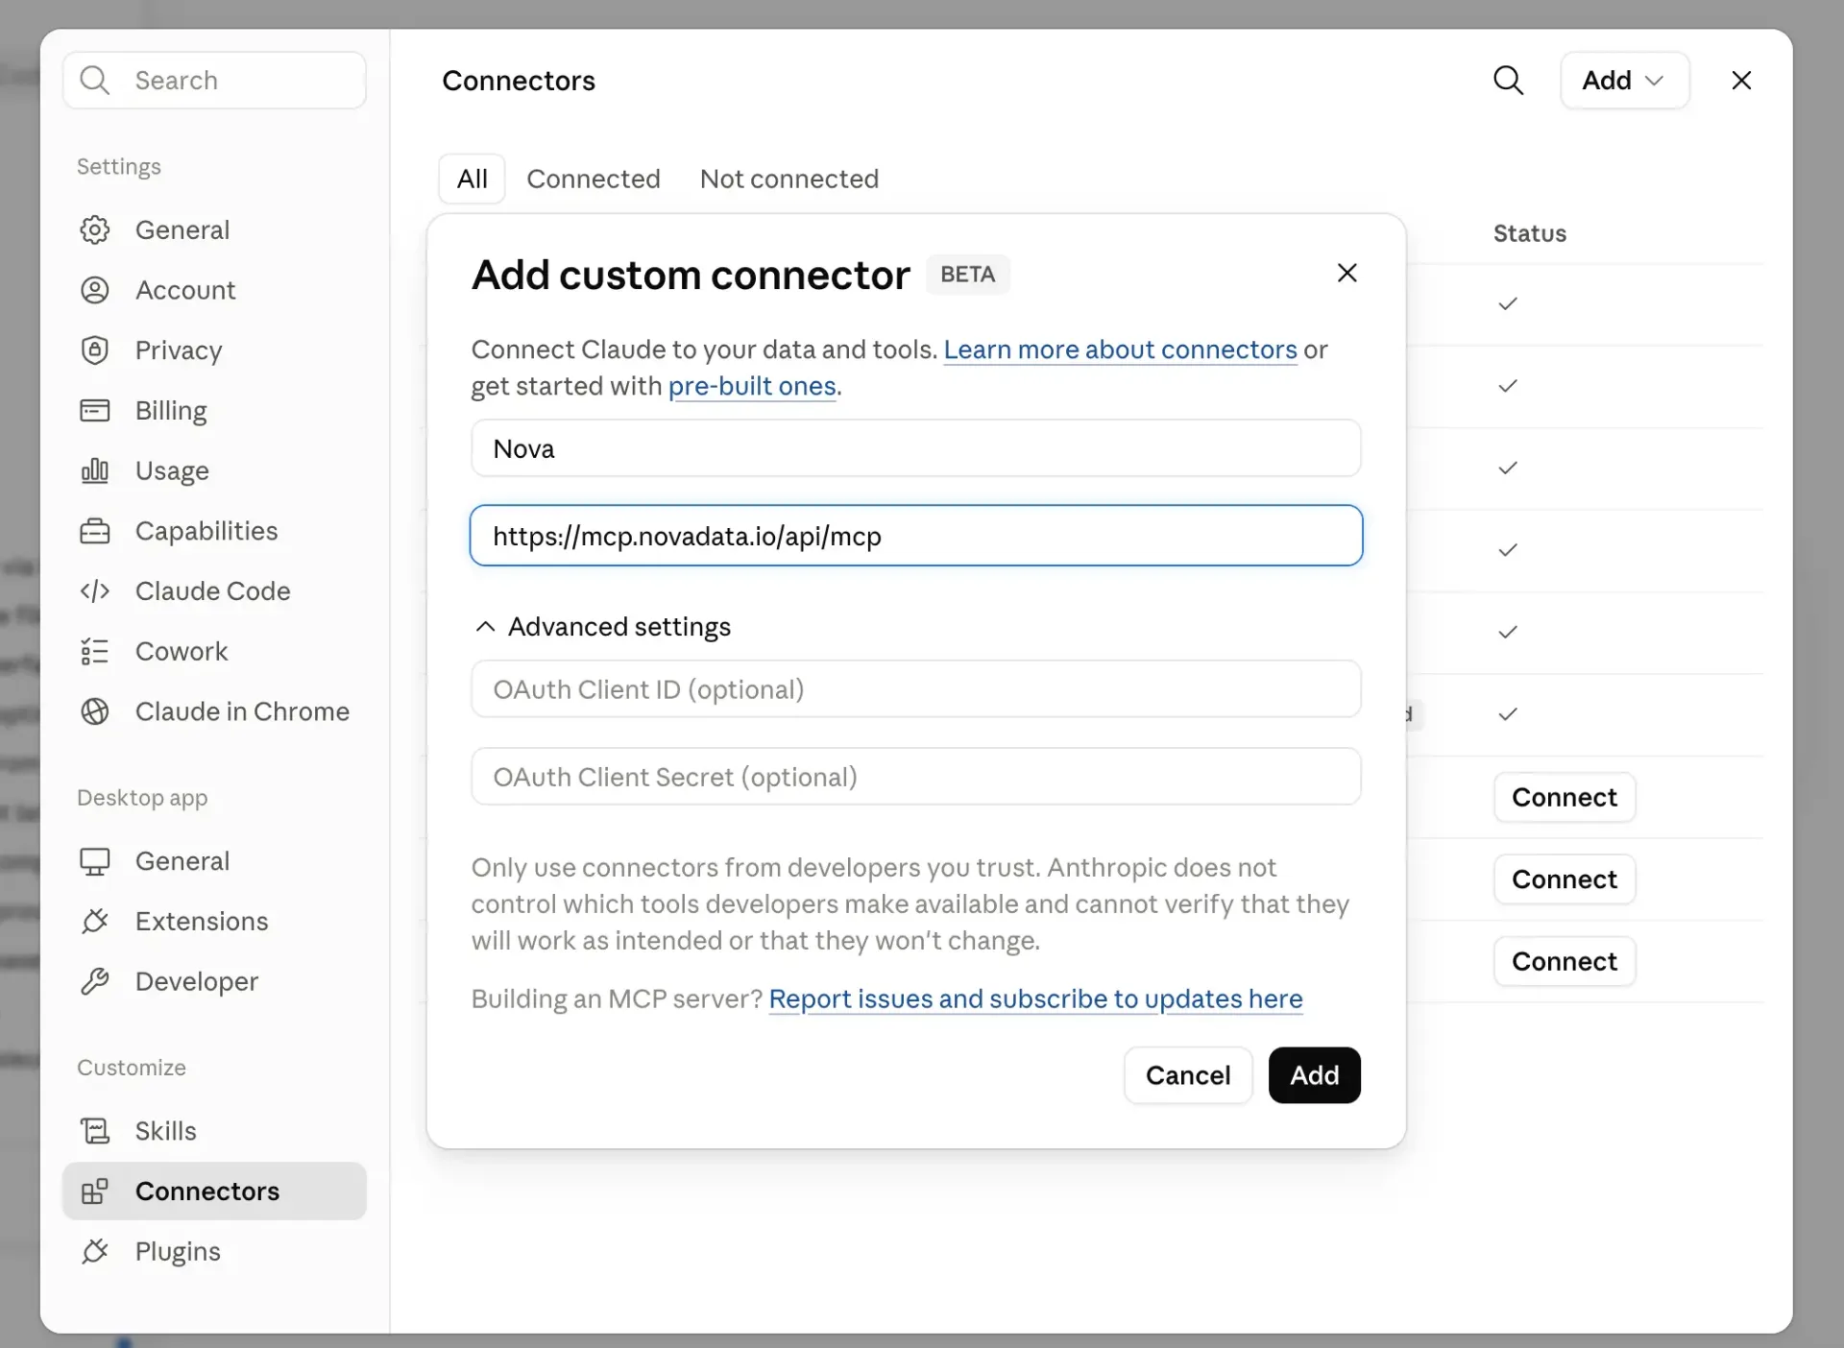The image size is (1844, 1348).
Task: Click the first Connect button in Status column
Action: point(1564,797)
